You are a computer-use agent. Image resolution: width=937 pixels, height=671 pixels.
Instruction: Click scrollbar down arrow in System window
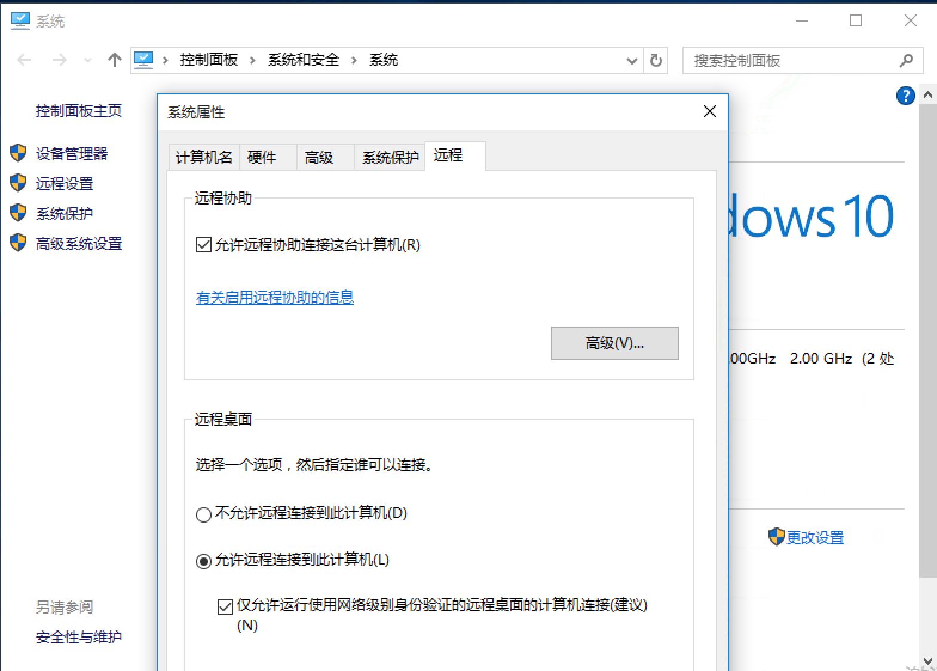click(928, 661)
